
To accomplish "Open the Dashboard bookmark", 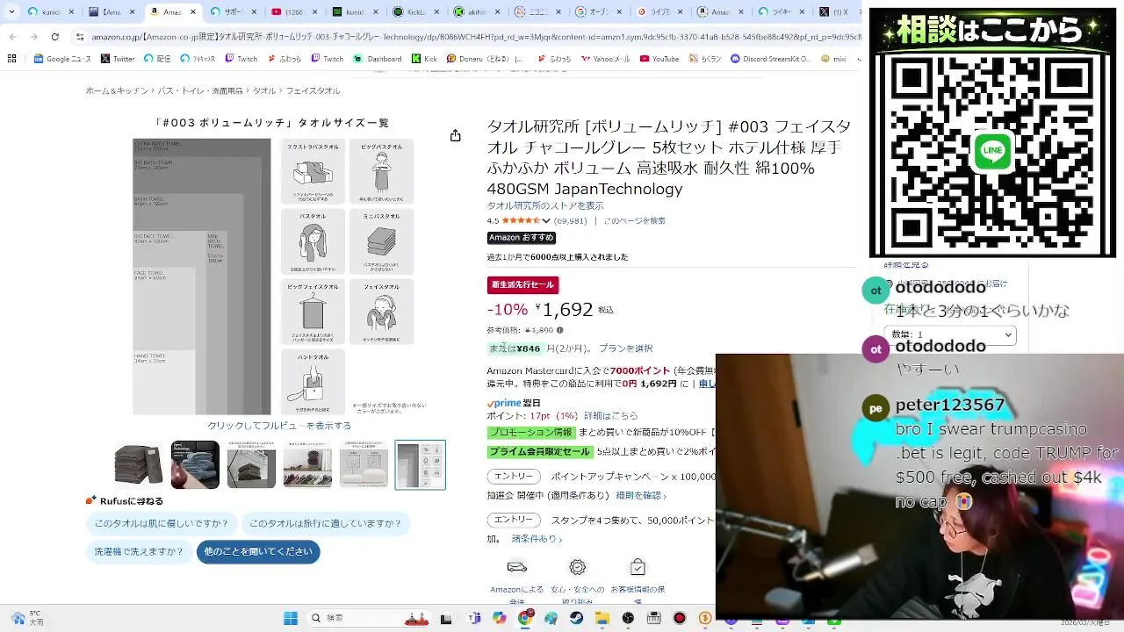I will tap(378, 59).
